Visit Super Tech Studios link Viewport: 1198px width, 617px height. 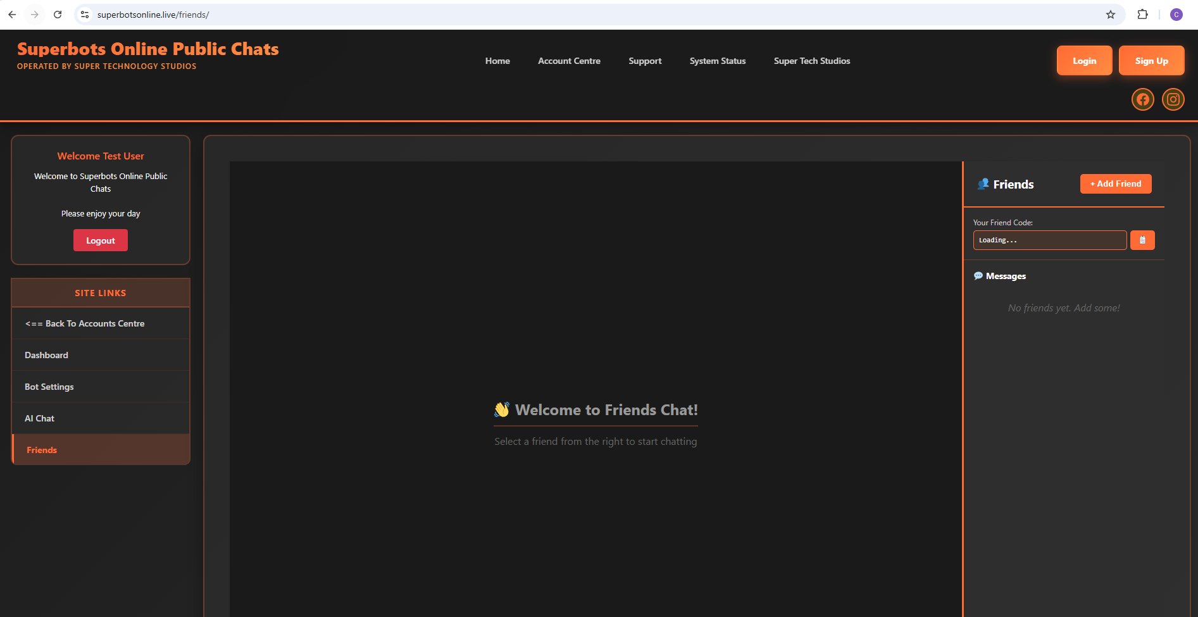point(812,61)
